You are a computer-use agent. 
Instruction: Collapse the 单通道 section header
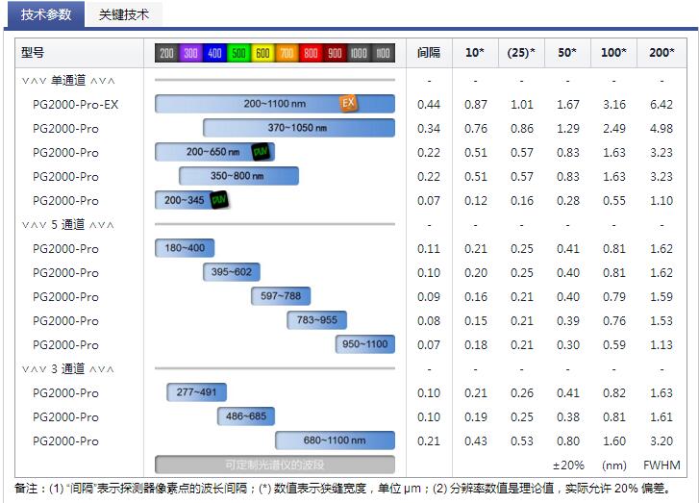[x=67, y=80]
